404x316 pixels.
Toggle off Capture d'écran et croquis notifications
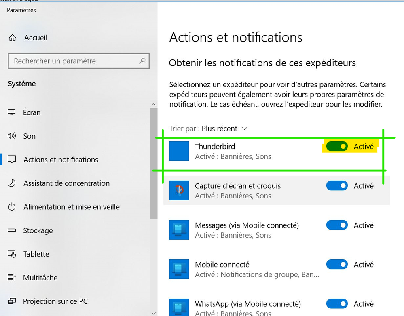(x=337, y=186)
